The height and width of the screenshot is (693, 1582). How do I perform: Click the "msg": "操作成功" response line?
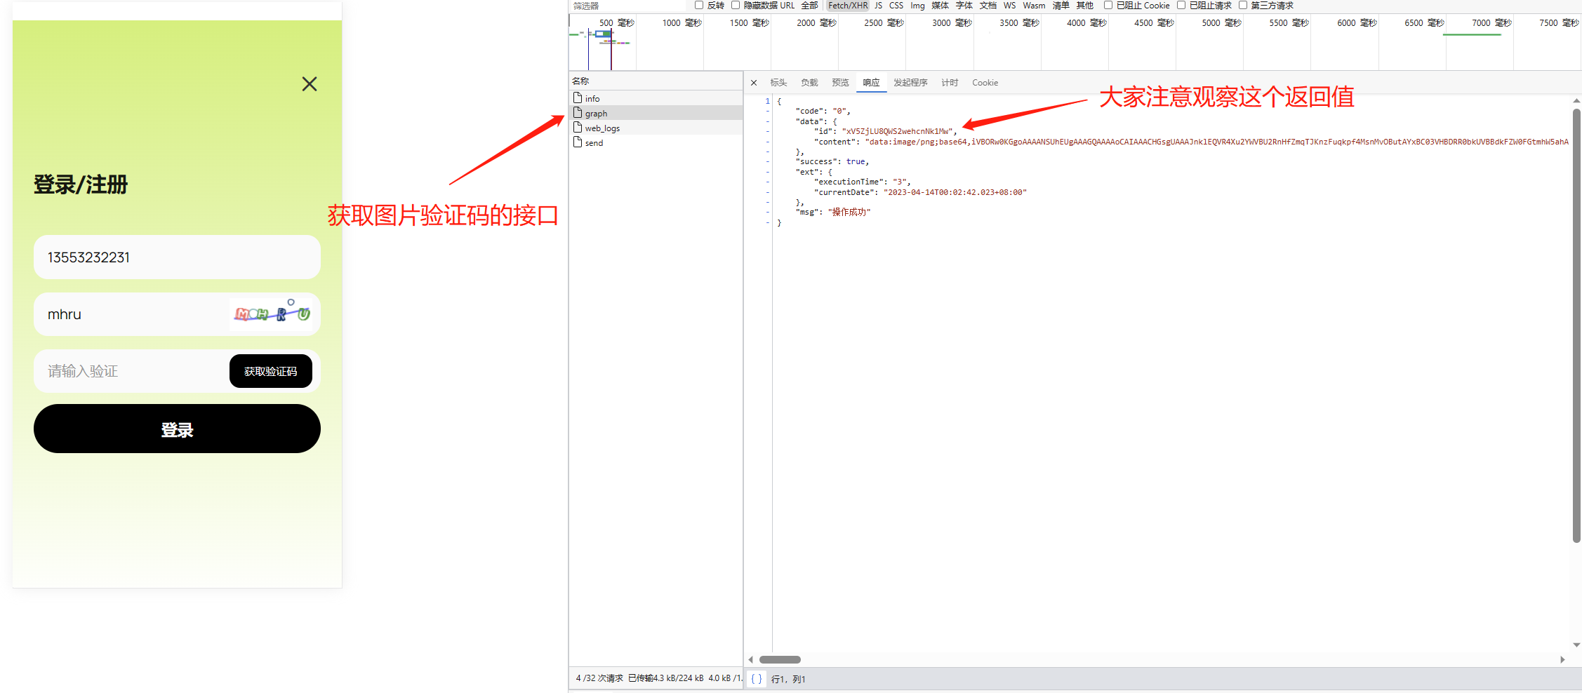(x=832, y=212)
